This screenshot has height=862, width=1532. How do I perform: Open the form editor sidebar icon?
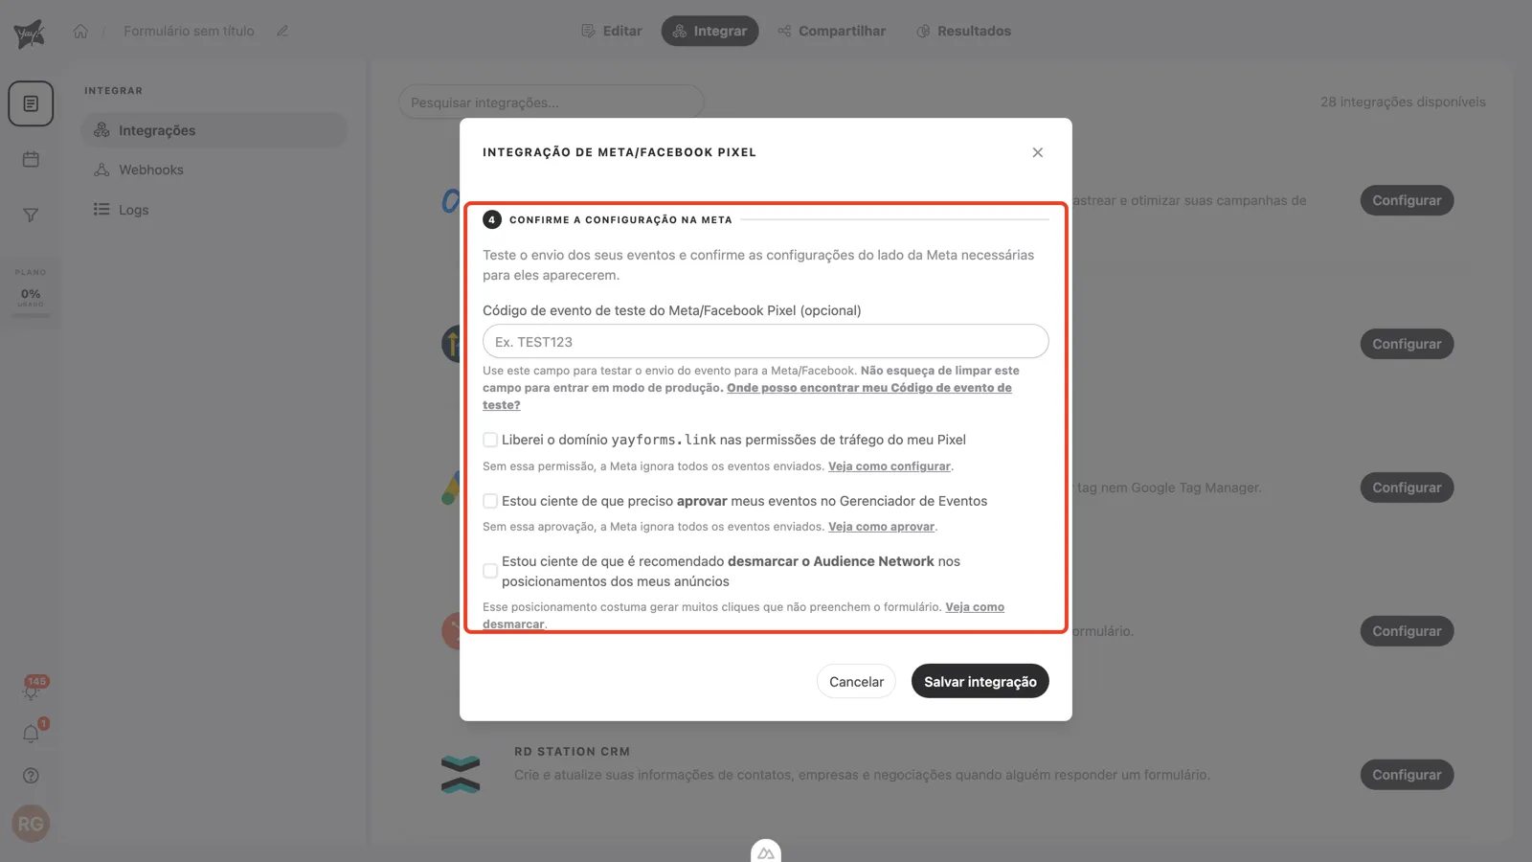[31, 103]
